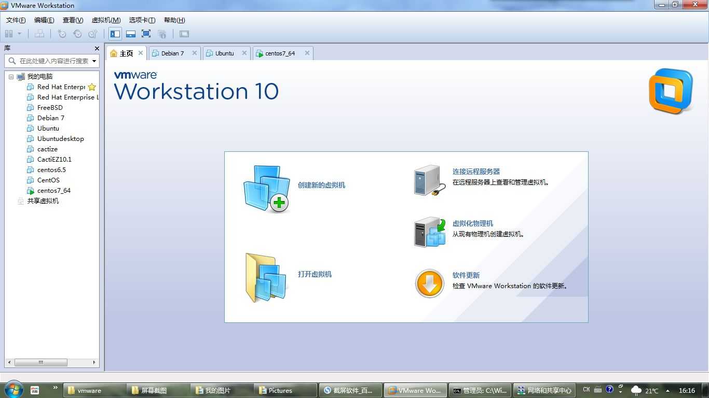Viewport: 709px width, 398px height.
Task: Select the first Red Hat Enterprise VM
Action: 61,87
